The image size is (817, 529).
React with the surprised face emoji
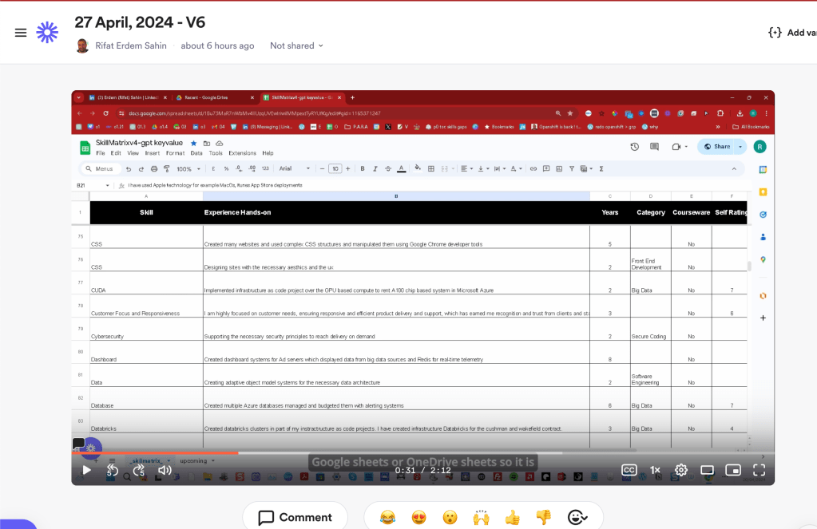pos(450,517)
